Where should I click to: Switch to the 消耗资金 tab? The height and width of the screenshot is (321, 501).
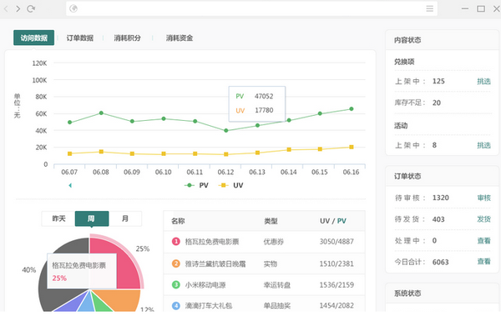(180, 38)
